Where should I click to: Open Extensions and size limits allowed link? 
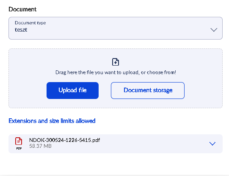coord(52,121)
